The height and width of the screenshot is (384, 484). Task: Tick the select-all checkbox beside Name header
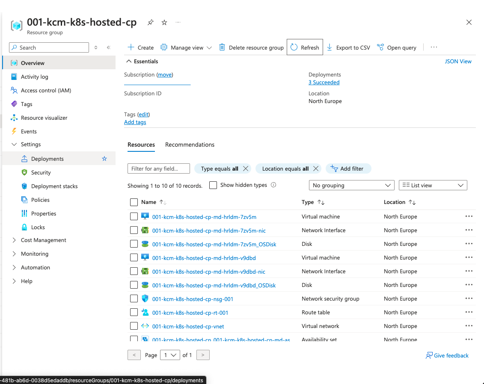click(x=134, y=202)
